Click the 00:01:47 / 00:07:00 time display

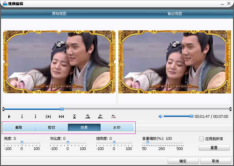click(x=211, y=116)
